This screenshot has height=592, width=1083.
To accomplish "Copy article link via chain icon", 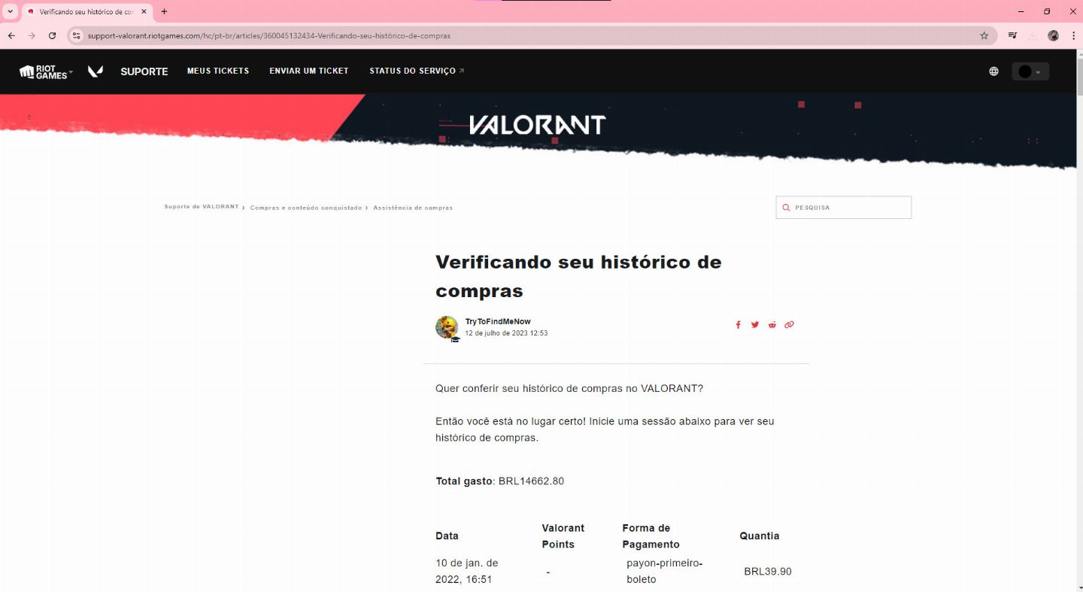I will point(789,325).
